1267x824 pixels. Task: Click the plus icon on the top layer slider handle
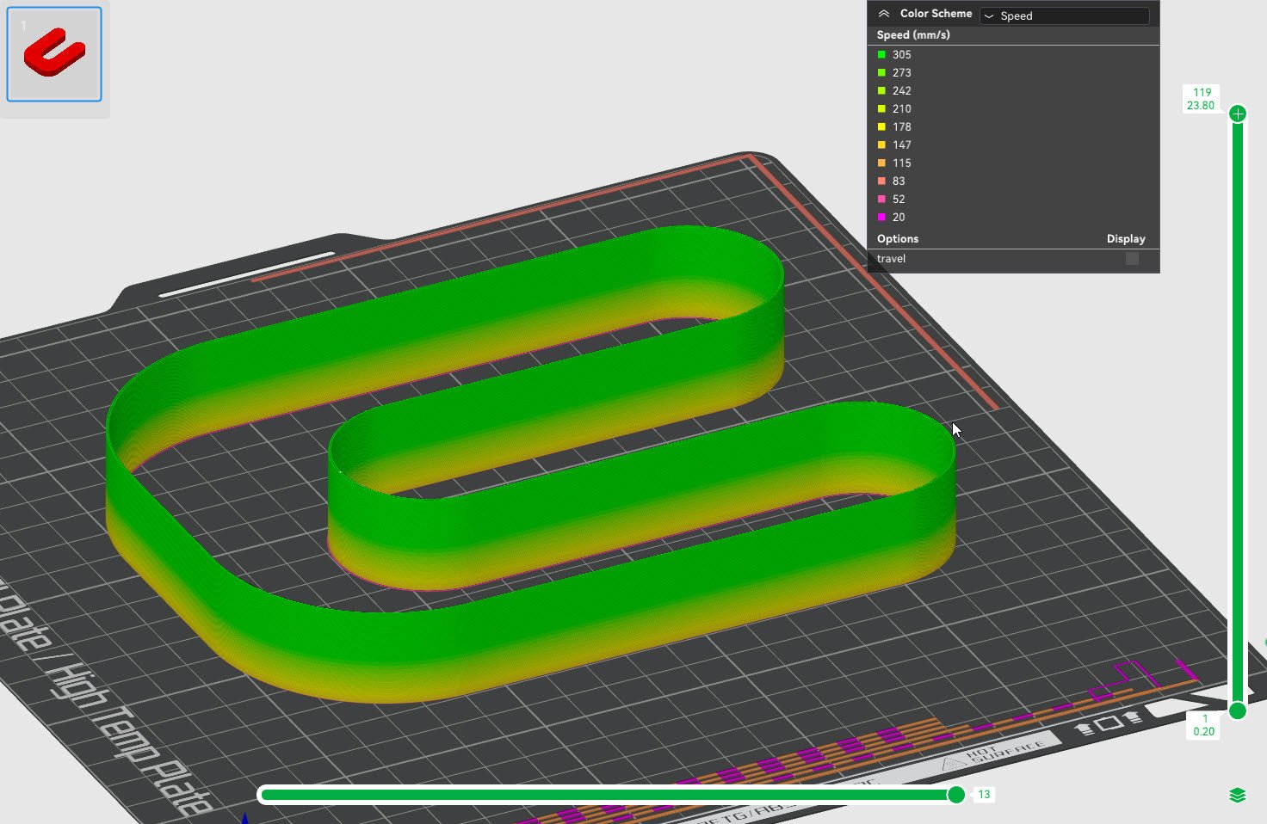(x=1238, y=113)
